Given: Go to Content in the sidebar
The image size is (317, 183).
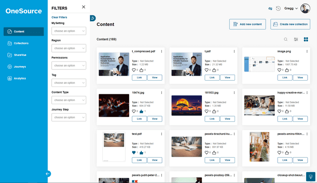Looking at the screenshot, I should pyautogui.click(x=24, y=32).
